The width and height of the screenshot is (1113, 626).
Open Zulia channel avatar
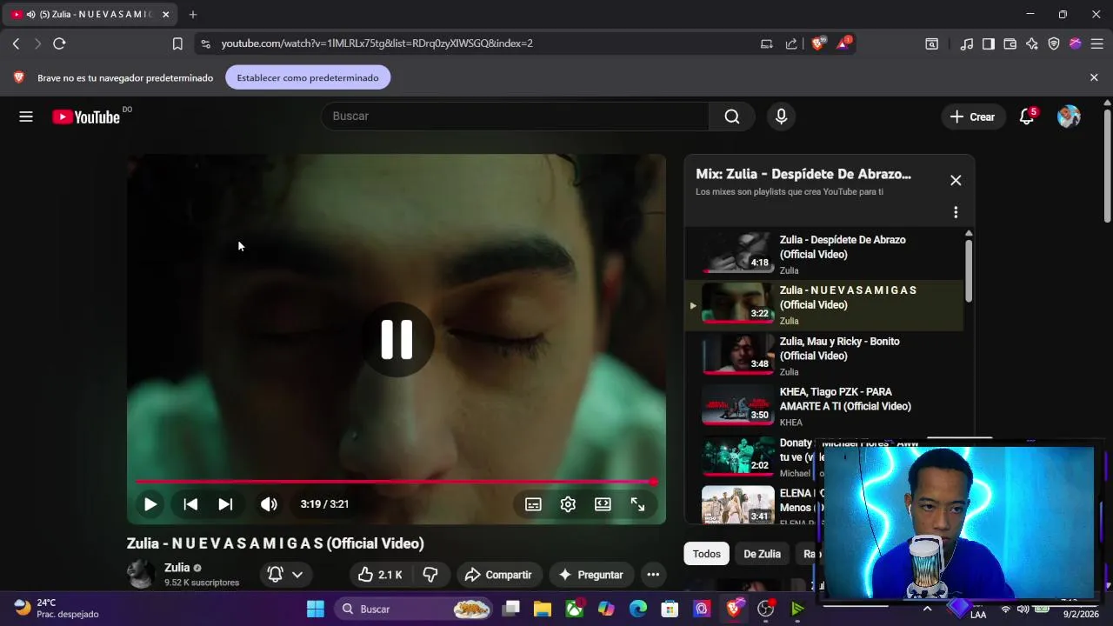(x=141, y=574)
